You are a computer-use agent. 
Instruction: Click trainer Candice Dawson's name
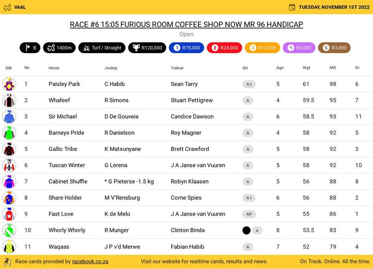[192, 117]
